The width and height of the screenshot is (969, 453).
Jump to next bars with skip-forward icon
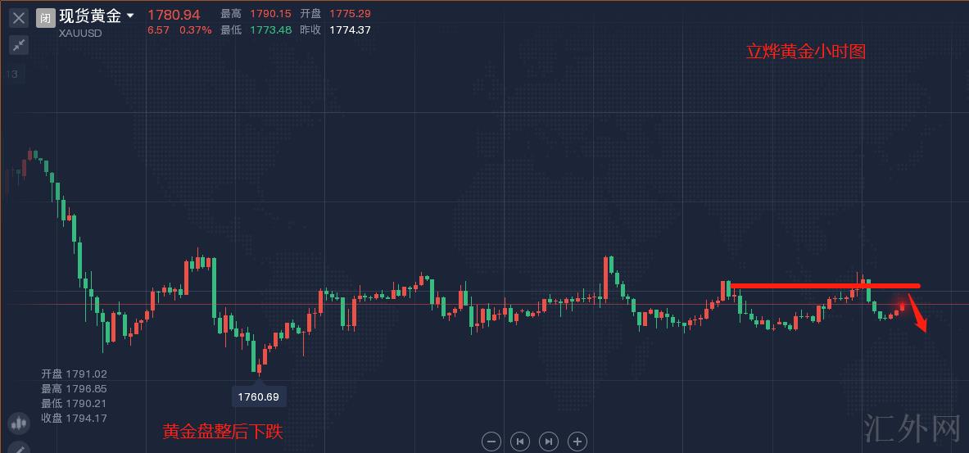549,442
